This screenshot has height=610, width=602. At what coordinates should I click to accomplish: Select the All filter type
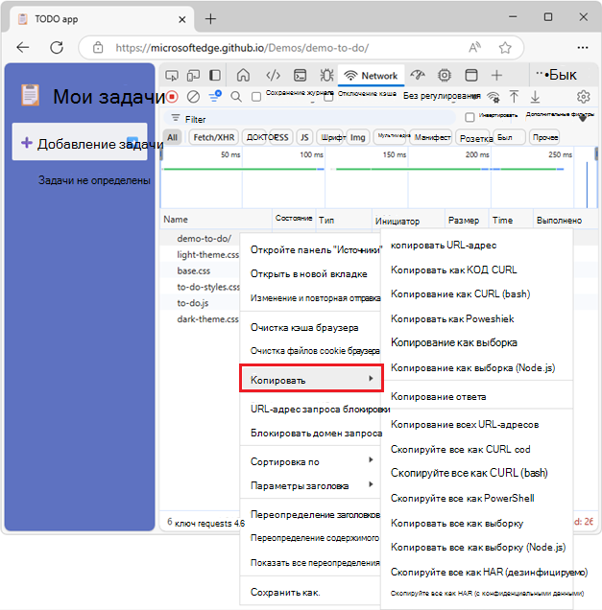pyautogui.click(x=172, y=137)
